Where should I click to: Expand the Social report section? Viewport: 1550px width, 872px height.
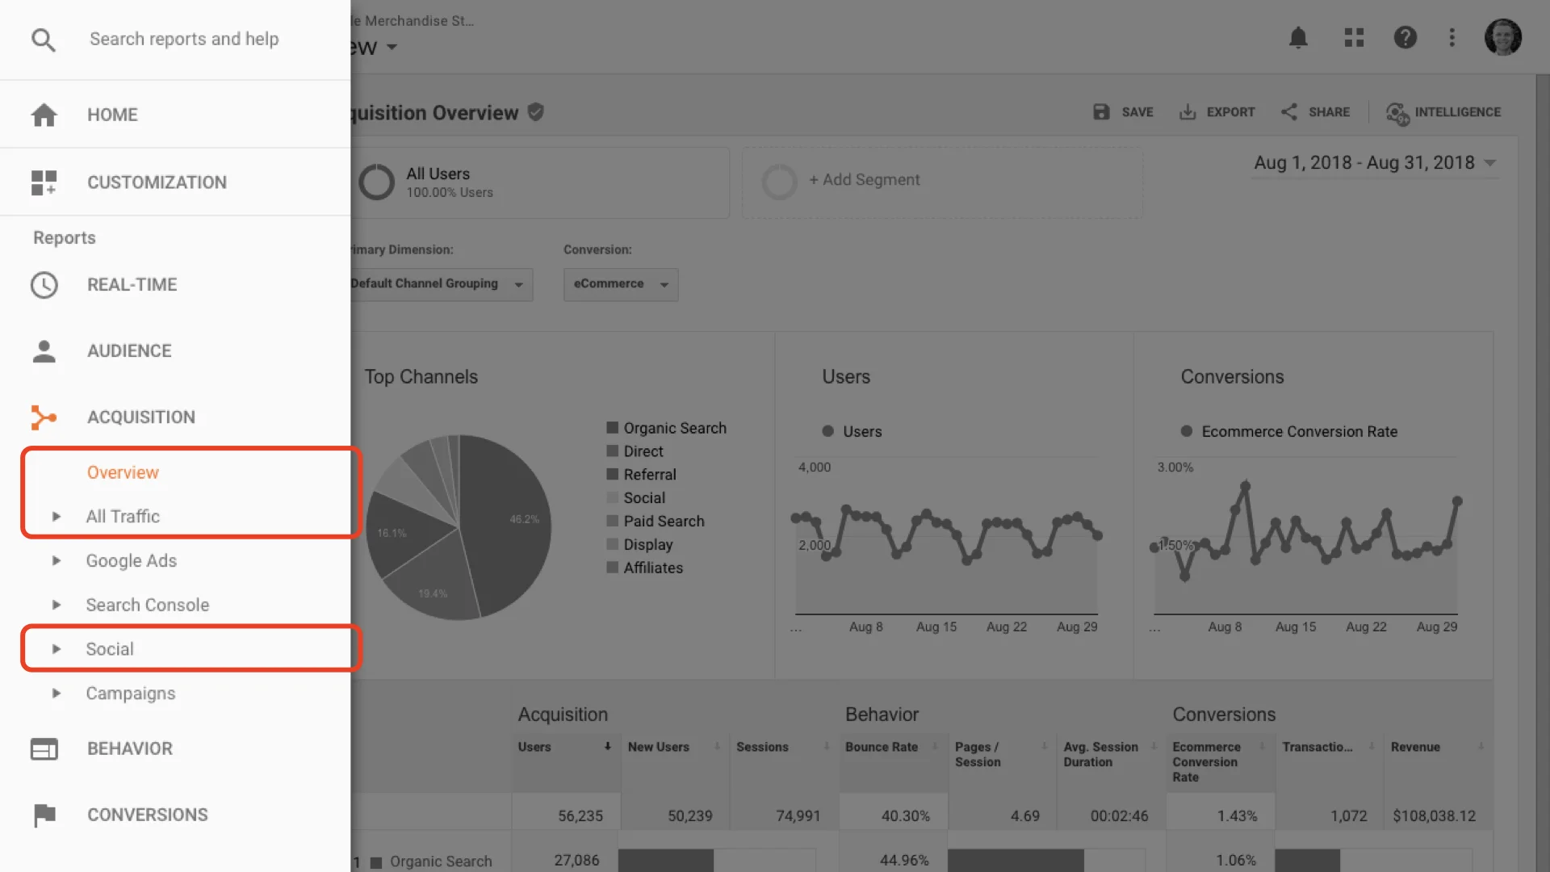coord(110,648)
